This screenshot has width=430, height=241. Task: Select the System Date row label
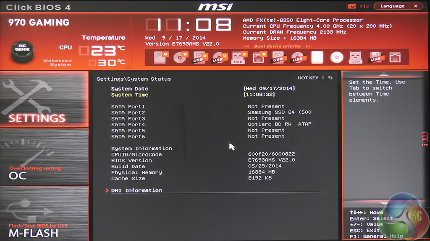pos(129,89)
